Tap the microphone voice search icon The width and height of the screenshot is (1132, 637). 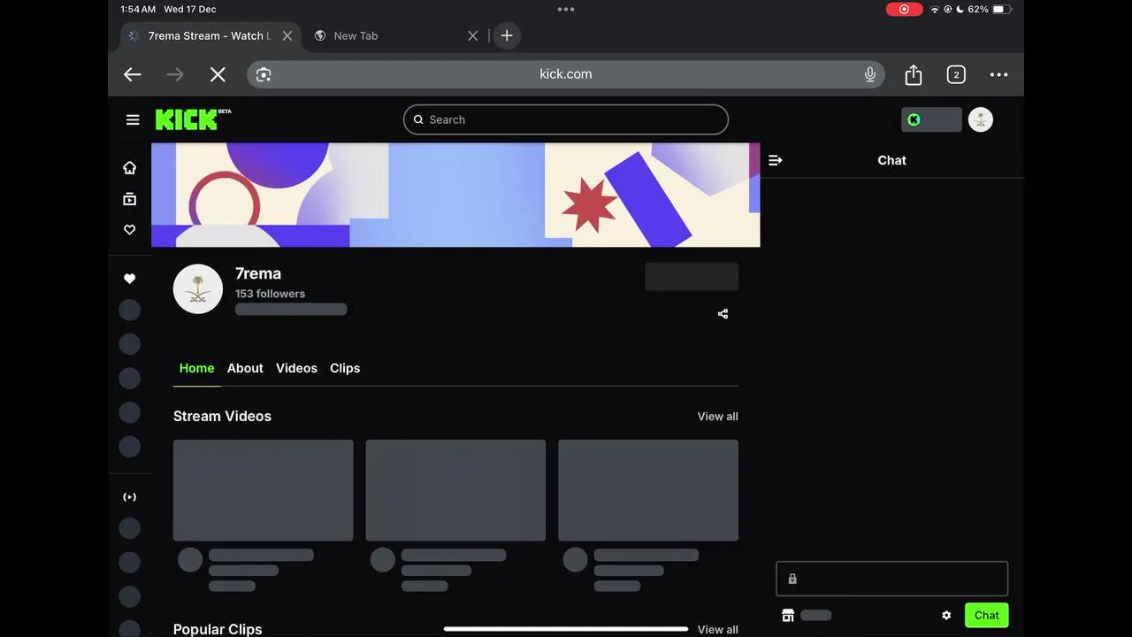tap(870, 74)
